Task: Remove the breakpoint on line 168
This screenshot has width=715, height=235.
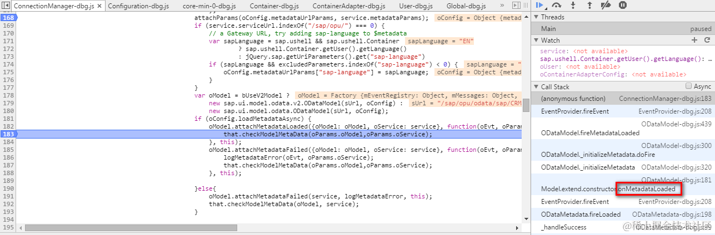Action: [9, 18]
